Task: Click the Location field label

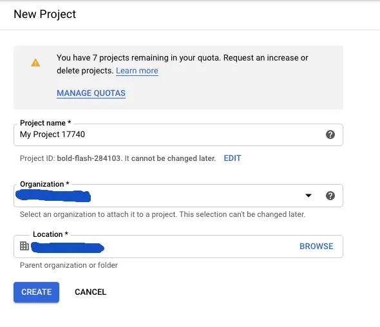Action: tap(50, 234)
